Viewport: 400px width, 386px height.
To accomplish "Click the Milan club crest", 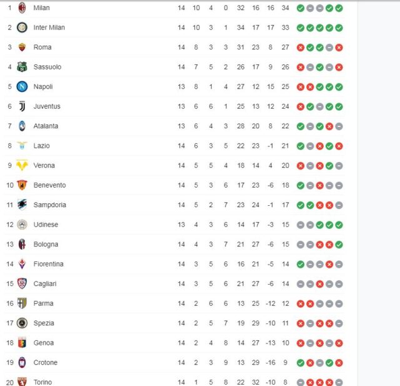I will coord(22,8).
